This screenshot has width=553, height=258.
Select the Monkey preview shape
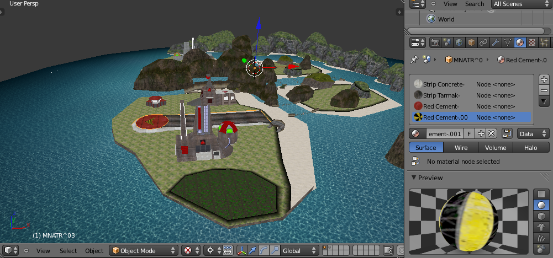coord(541,226)
